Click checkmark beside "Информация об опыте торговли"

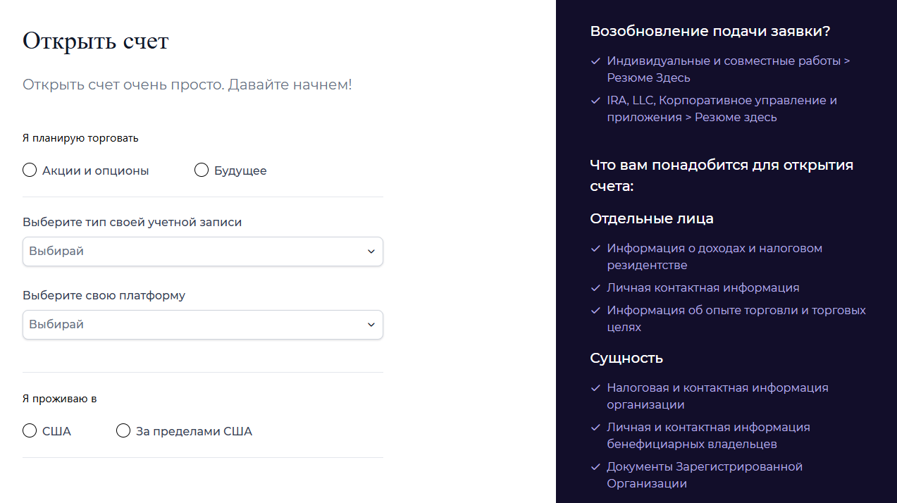[595, 311]
